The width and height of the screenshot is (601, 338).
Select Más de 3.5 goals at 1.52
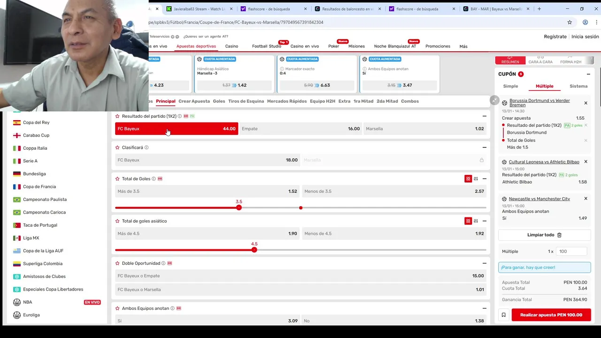[207, 192]
